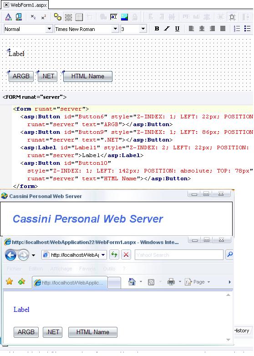Viewport: 254px width, 356px height.
Task: Toggle Italic formatting
Action: (167, 29)
